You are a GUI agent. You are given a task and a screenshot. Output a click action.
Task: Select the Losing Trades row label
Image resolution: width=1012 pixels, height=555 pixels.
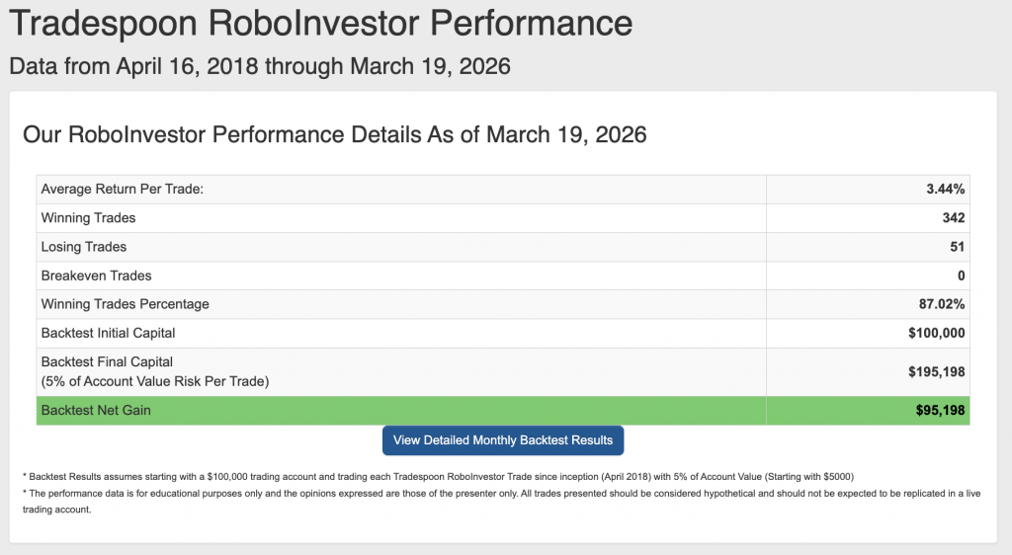84,247
